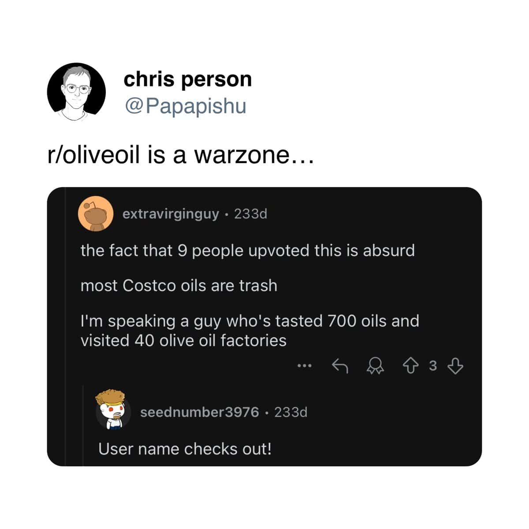Click the 233d timestamp beside seednumber3976

[x=291, y=412]
